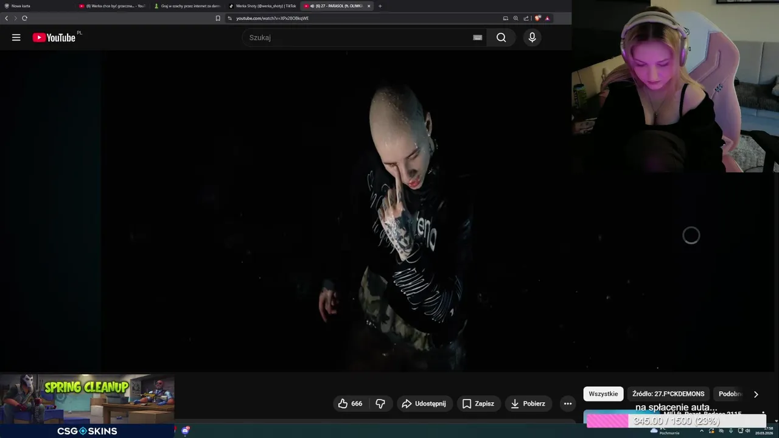
Task: Switch to the Nowa karta browser tab
Action: tap(37, 6)
